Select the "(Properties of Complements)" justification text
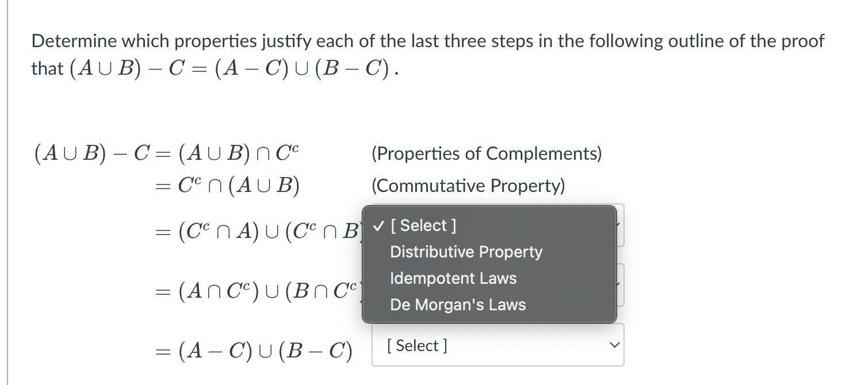The height and width of the screenshot is (385, 842). (486, 153)
